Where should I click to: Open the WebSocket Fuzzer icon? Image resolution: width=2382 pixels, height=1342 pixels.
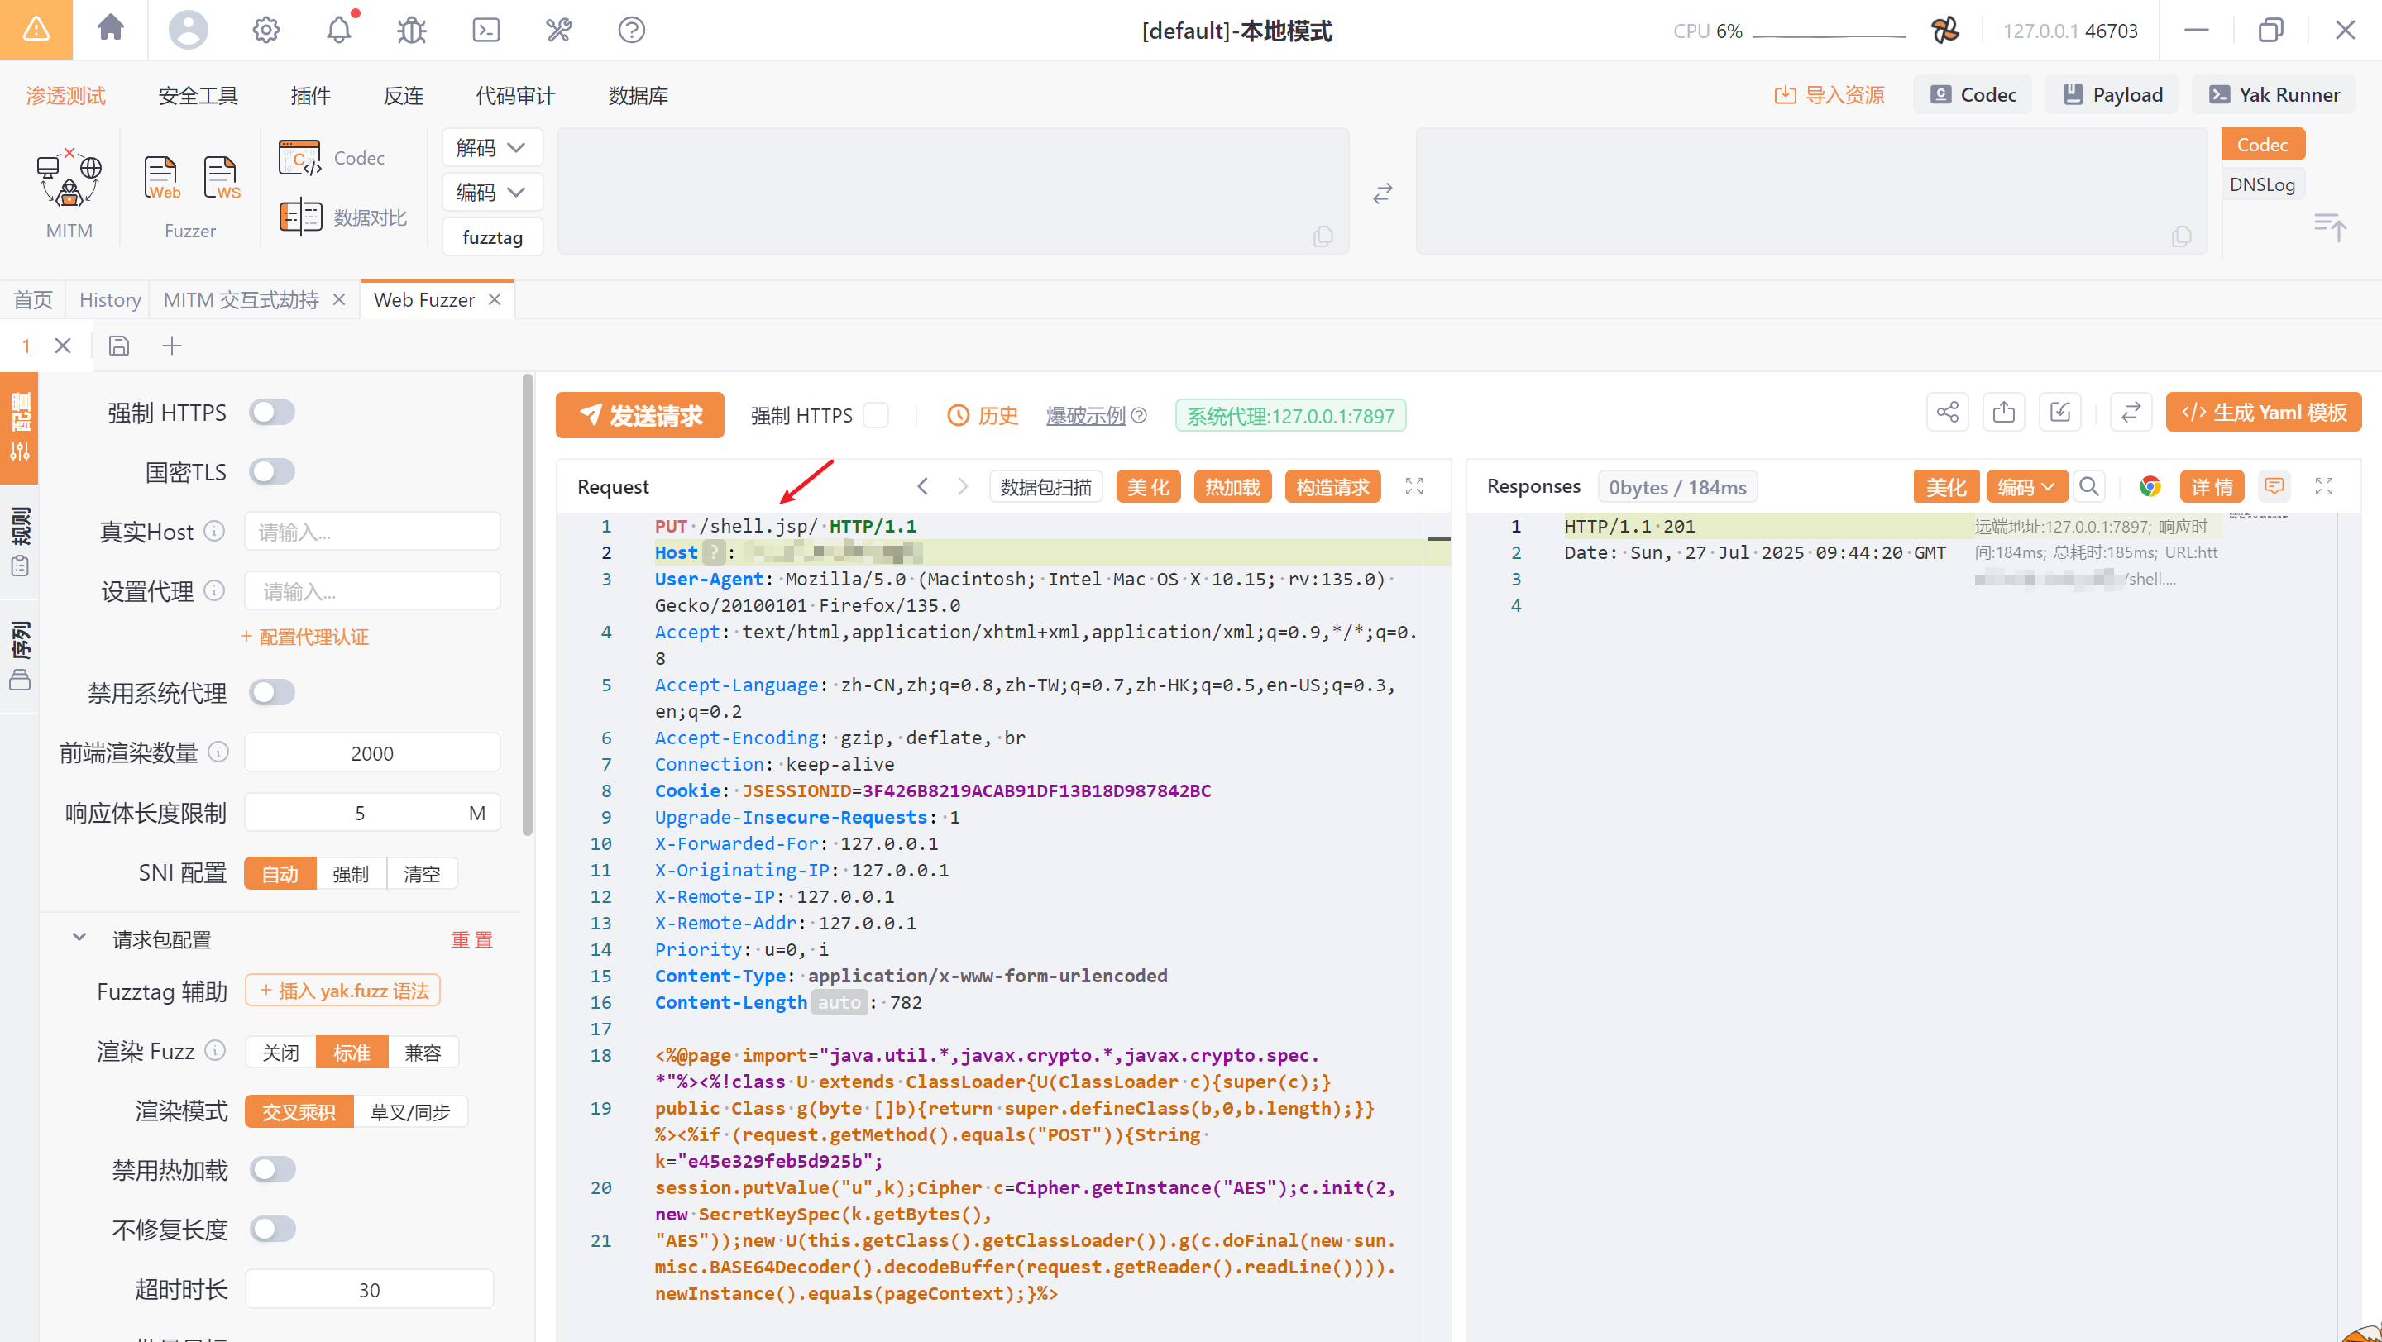222,178
